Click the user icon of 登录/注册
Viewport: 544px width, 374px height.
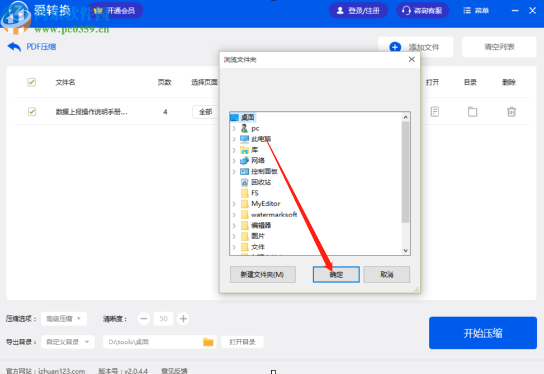(340, 11)
